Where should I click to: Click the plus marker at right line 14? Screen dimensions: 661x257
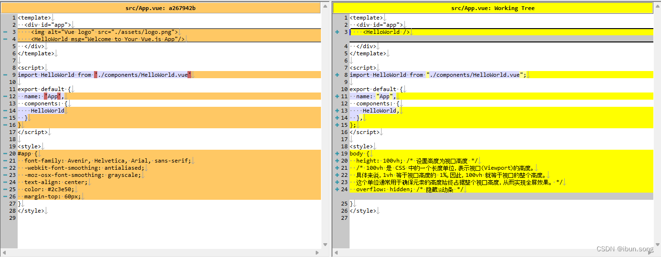coord(337,118)
